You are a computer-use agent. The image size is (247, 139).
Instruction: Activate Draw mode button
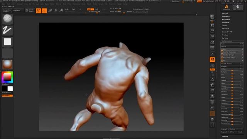44,10
